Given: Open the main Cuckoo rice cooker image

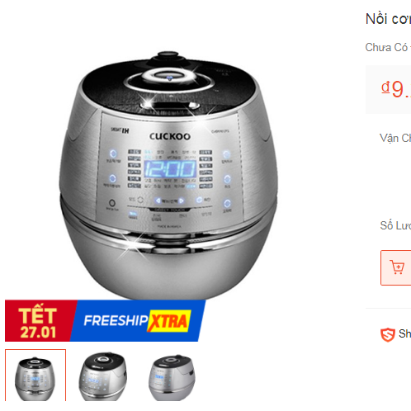Looking at the screenshot, I should pyautogui.click(x=168, y=175).
